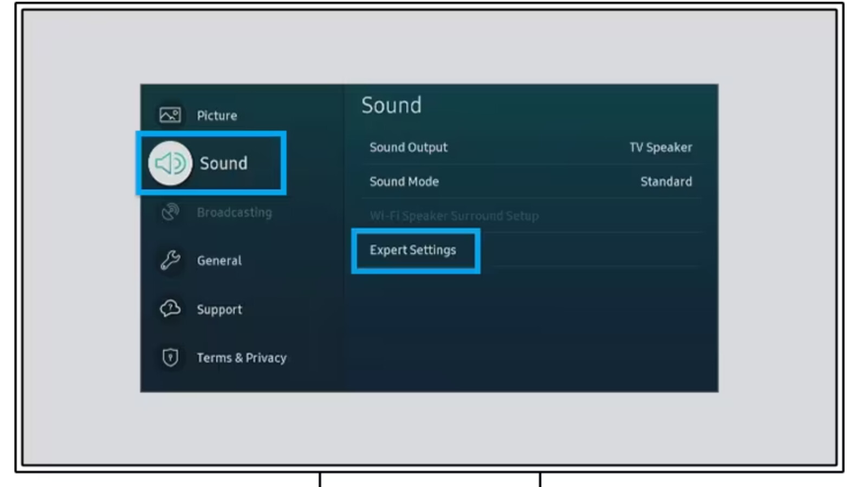Open the Sound Output options

[409, 147]
